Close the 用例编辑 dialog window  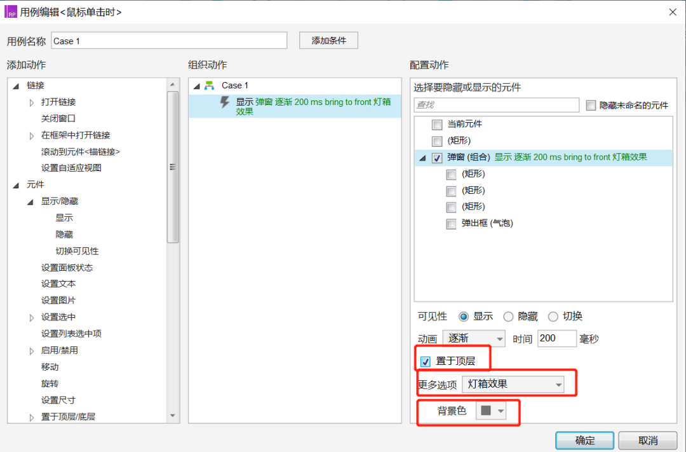[x=673, y=12]
